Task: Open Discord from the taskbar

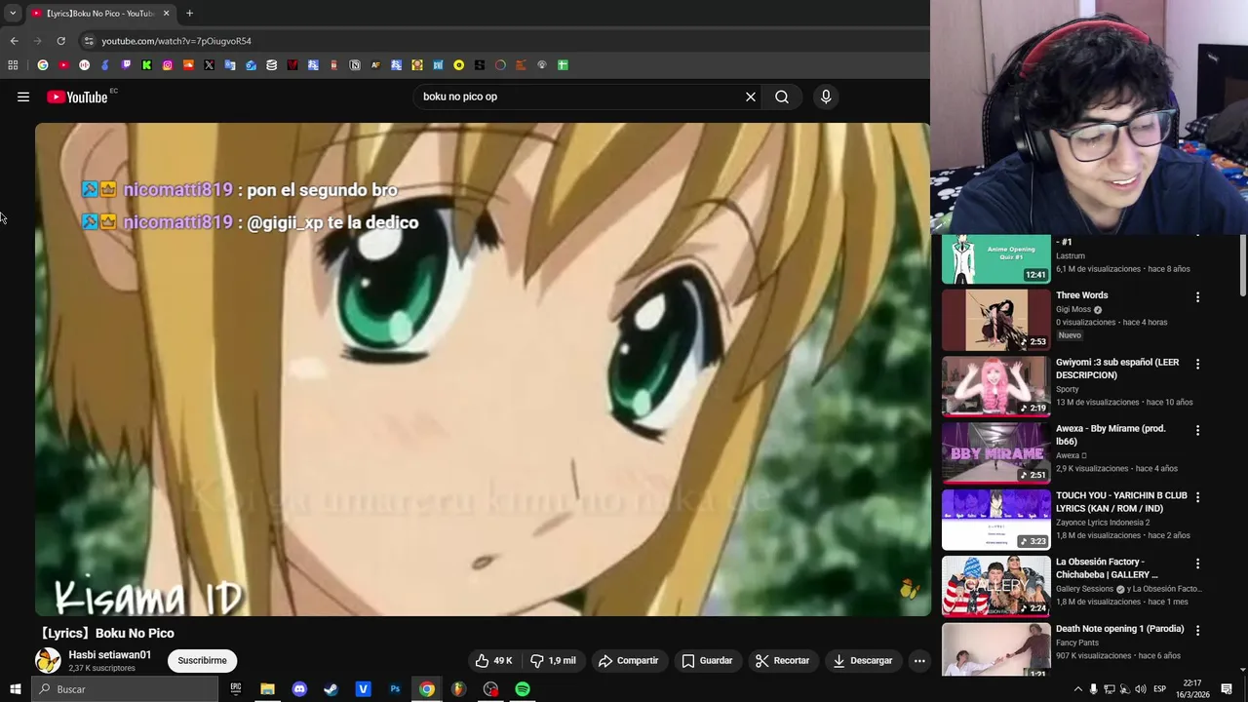Action: (x=299, y=689)
